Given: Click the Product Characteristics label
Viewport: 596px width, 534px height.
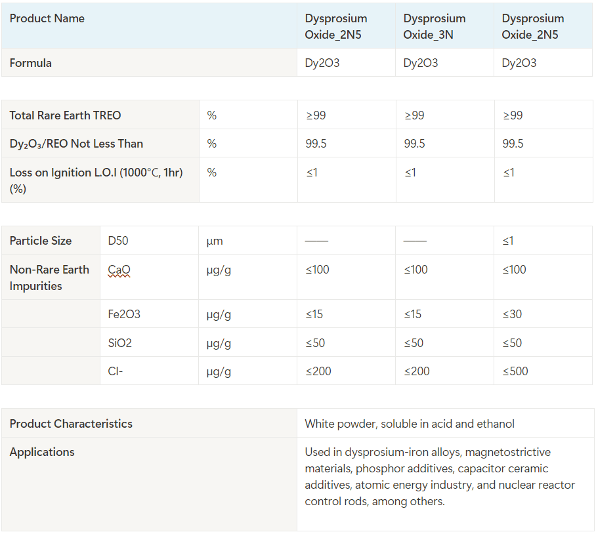Looking at the screenshot, I should tap(71, 424).
